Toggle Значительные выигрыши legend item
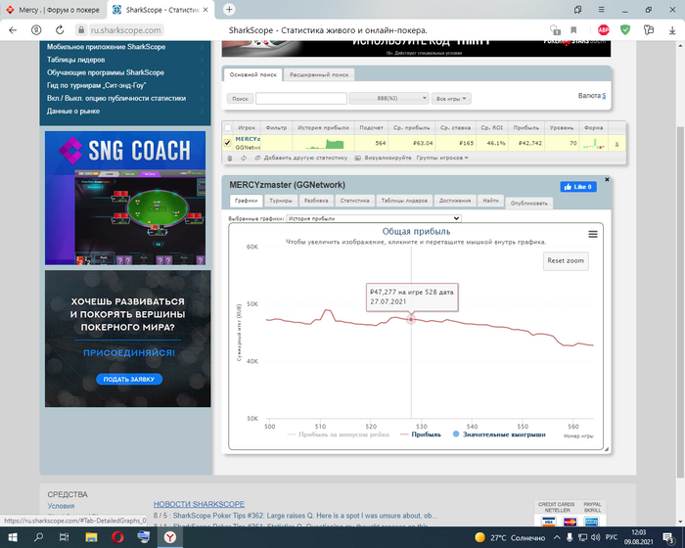The width and height of the screenshot is (685, 548). click(x=499, y=434)
